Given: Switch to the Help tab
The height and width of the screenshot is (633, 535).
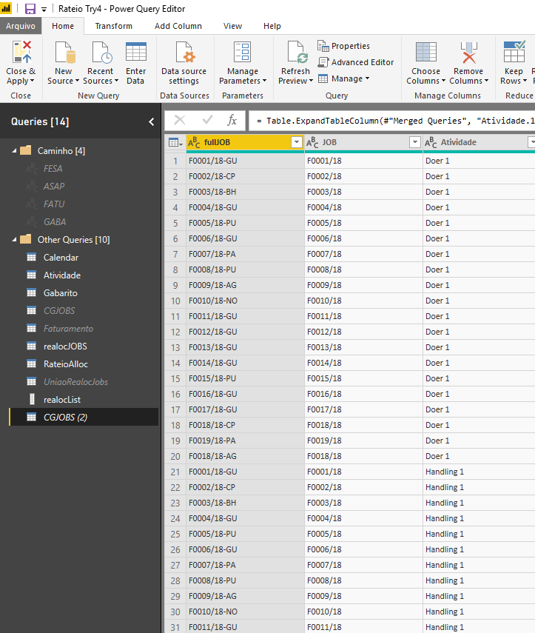Looking at the screenshot, I should click(272, 26).
